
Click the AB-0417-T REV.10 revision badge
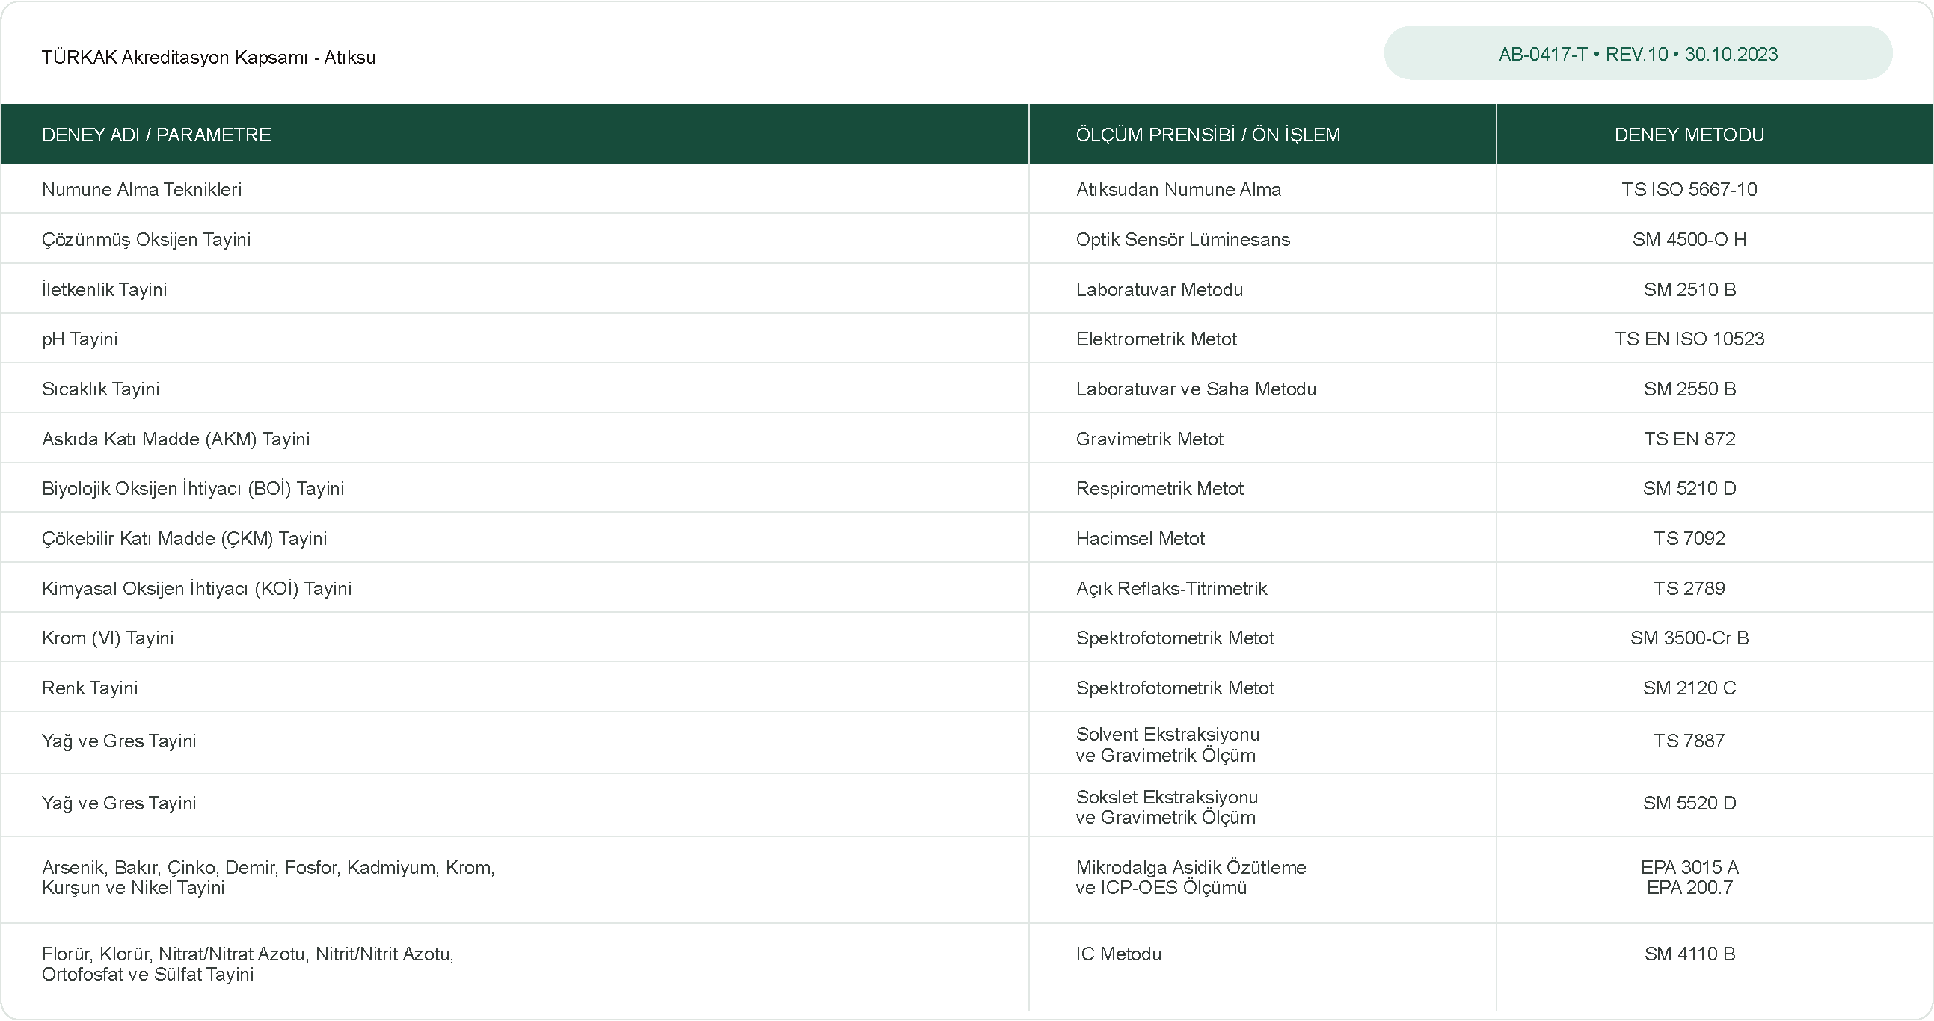[x=1637, y=53]
